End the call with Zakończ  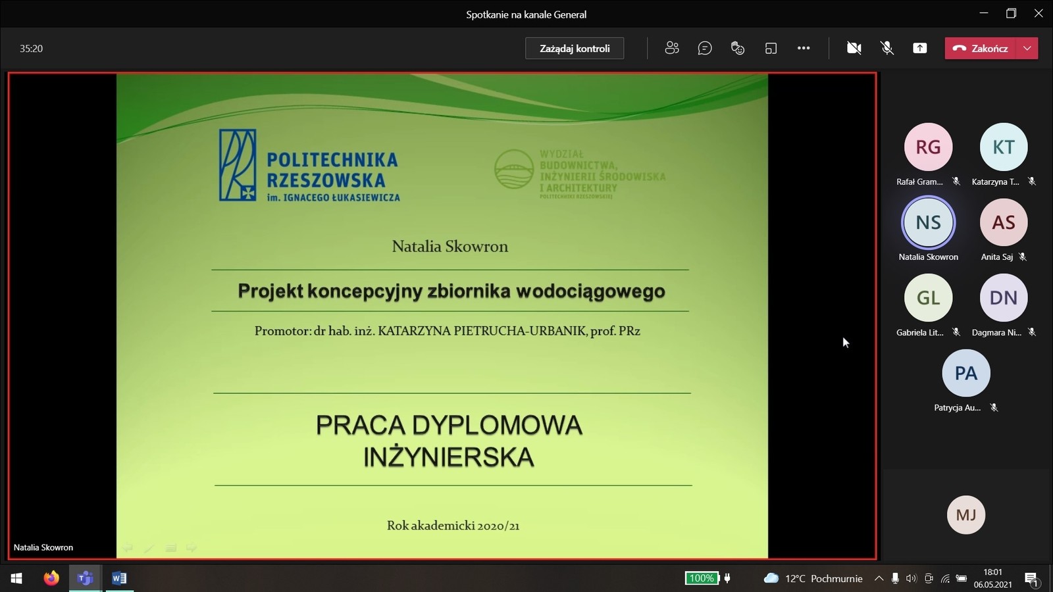point(981,48)
